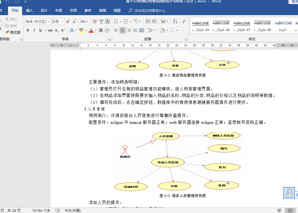Decrease the paragraph indent
This screenshot has width=298, height=213.
(148, 21)
